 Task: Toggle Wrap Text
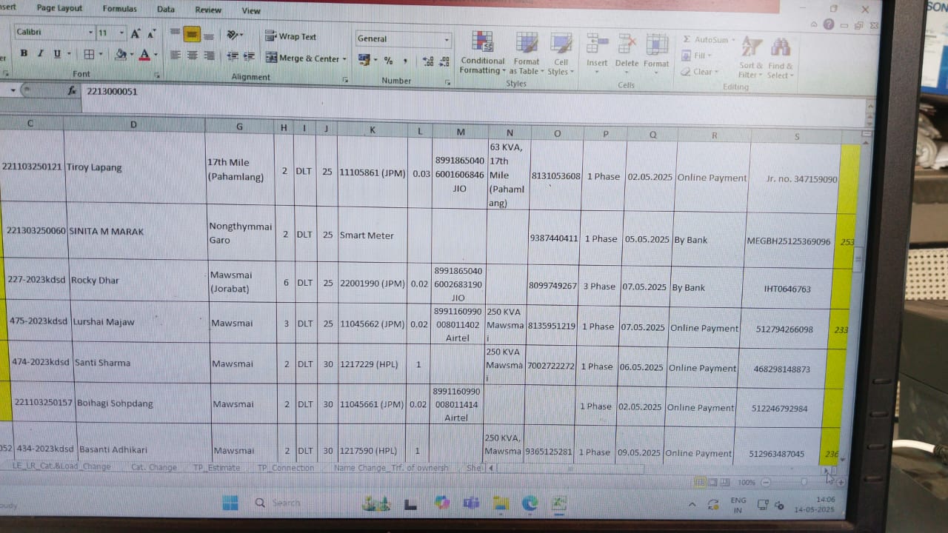(x=291, y=36)
